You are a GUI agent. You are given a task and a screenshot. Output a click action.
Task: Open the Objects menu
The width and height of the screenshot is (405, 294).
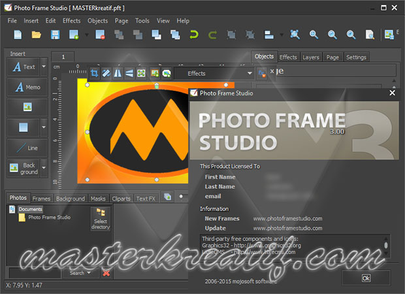tap(97, 21)
